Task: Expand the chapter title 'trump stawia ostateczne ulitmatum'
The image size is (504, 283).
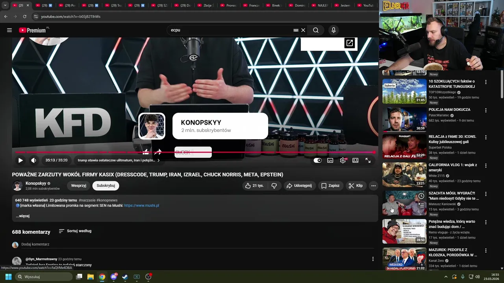Action: pos(119,160)
